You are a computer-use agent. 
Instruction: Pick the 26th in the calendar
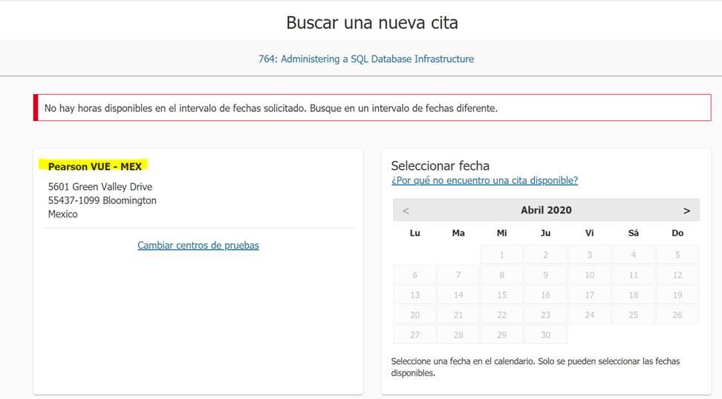pos(677,315)
